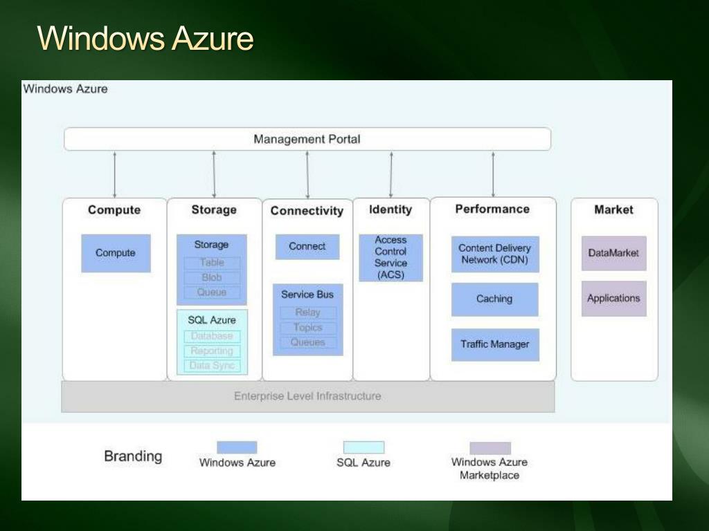Select the Access Control Service (ACS) box
Screen dimensions: 709x531
[391, 257]
